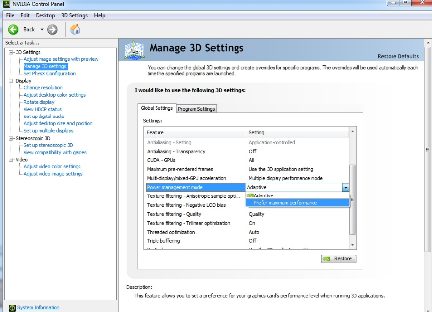Screen dimensions: 432x312
Task: Collapse the Video tree node
Action: pos(11,160)
